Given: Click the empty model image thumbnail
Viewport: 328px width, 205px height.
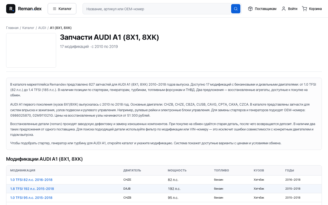Looking at the screenshot, I should [31, 50].
